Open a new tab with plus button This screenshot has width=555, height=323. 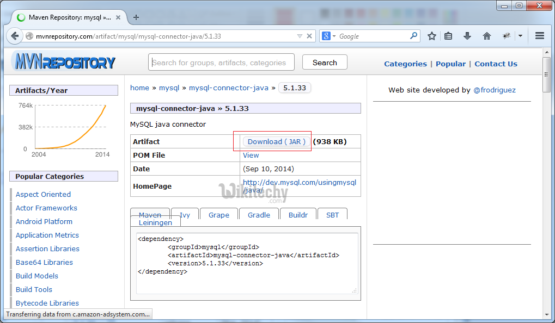136,17
